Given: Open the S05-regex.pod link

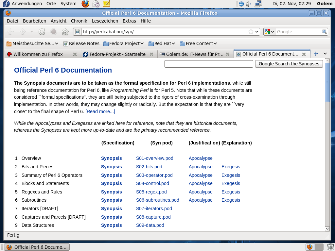Looking at the screenshot, I should [151, 192].
